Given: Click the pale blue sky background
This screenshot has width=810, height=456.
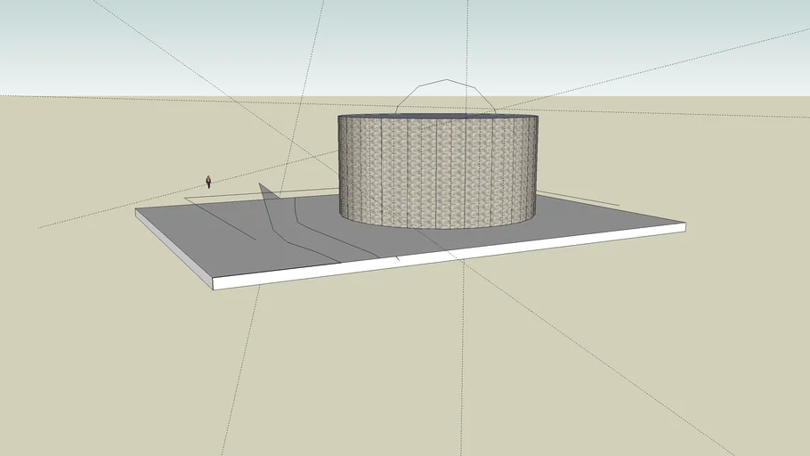Looking at the screenshot, I should 178,45.
